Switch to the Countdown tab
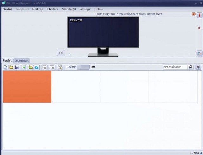Screen dimensions: 203x155 (x=22, y=61)
